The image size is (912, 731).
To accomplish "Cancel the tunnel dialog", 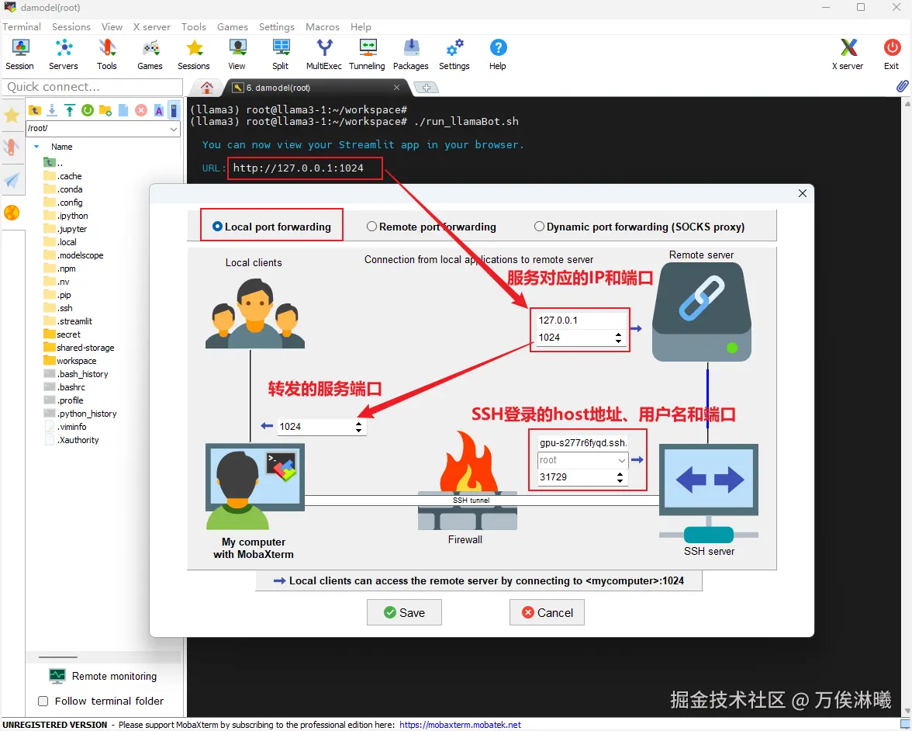I will tap(547, 612).
